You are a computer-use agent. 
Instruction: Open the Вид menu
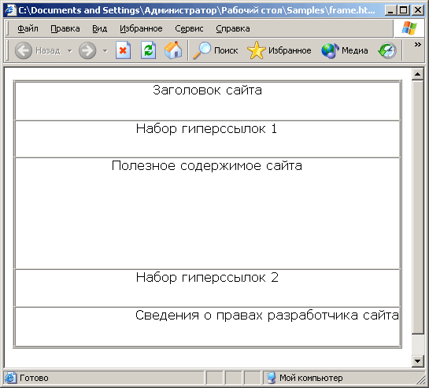pos(100,28)
